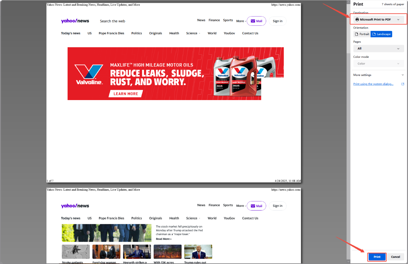Click the Trump rules out story thumbnail
The image size is (408, 264).
click(198, 252)
